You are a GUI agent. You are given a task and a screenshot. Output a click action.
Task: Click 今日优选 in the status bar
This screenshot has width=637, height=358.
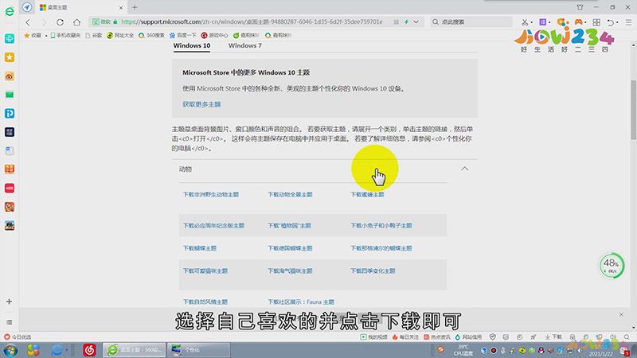18,337
